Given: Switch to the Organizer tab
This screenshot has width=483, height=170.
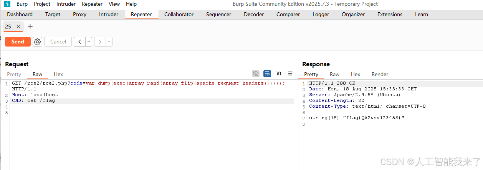Looking at the screenshot, I should 353,14.
